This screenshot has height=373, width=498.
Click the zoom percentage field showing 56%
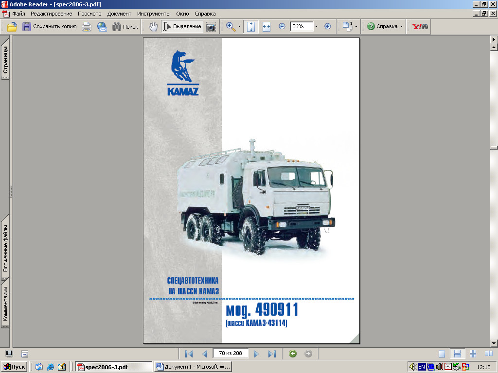click(302, 26)
